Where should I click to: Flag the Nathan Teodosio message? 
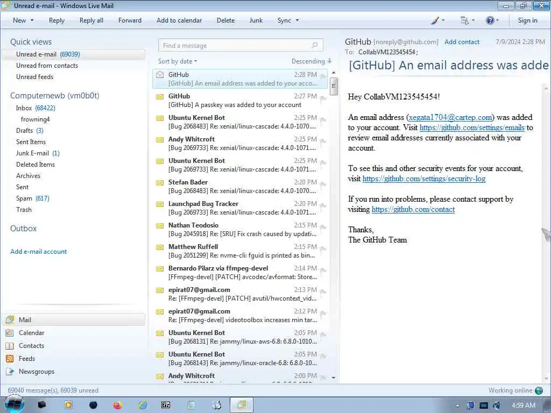click(323, 229)
